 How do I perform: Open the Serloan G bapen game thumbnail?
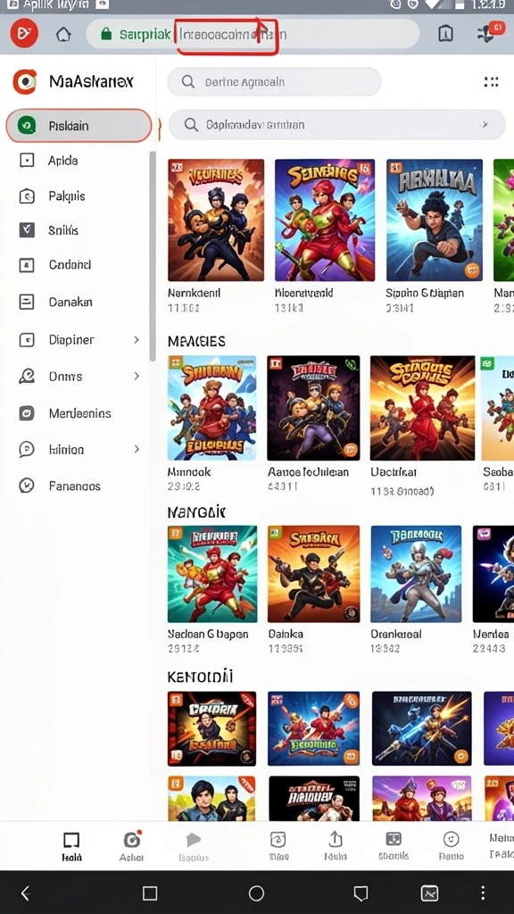point(212,574)
